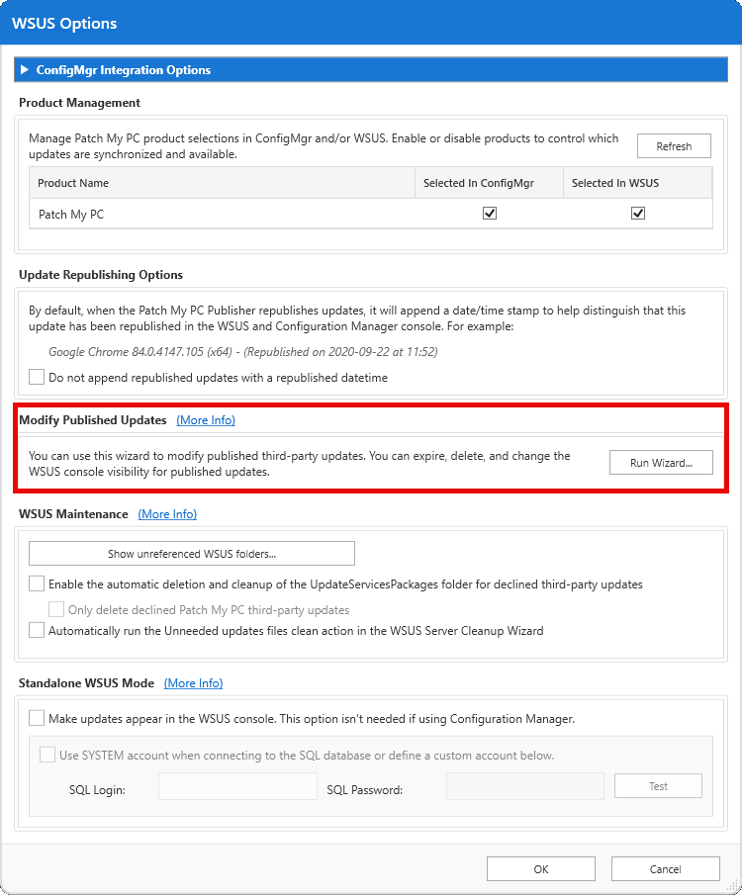Check use SYSTEM account for SQL connection
The width and height of the screenshot is (742, 895).
coord(46,754)
